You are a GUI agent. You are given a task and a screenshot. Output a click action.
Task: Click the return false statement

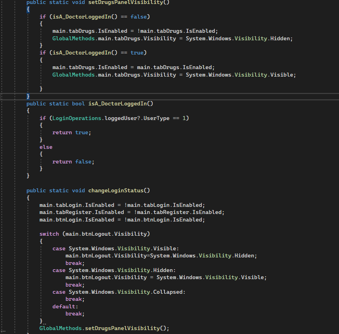pyautogui.click(x=73, y=161)
